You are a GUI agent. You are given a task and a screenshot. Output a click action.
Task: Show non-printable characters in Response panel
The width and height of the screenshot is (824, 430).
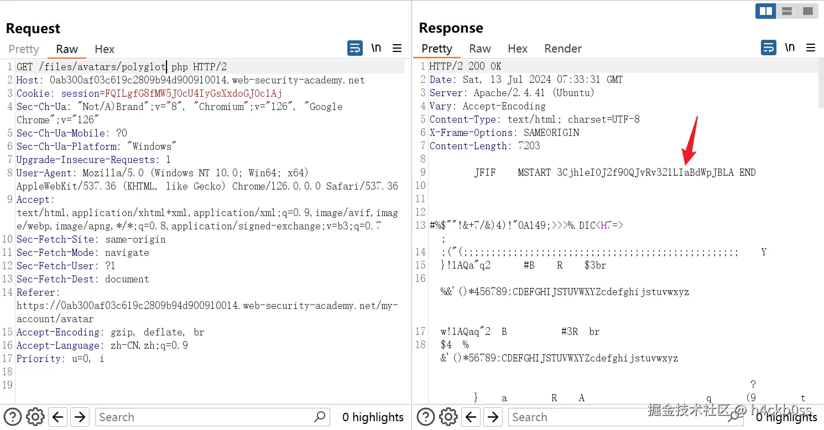pos(790,48)
